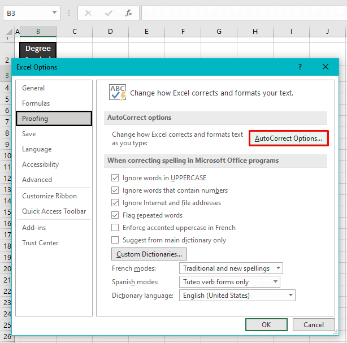Viewport: 347px width, 343px height.
Task: Select the Proofing options category
Action: coord(54,119)
